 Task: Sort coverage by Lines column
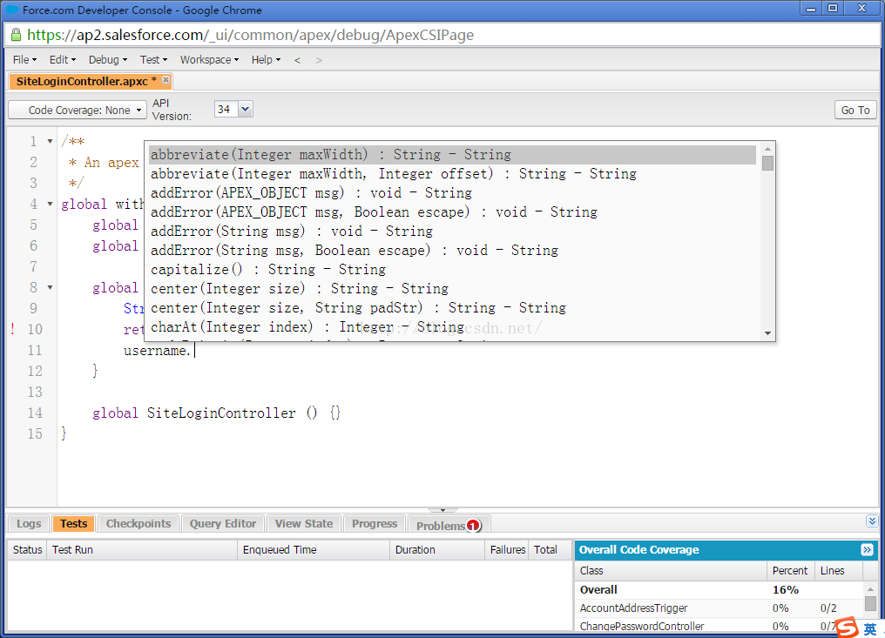838,571
